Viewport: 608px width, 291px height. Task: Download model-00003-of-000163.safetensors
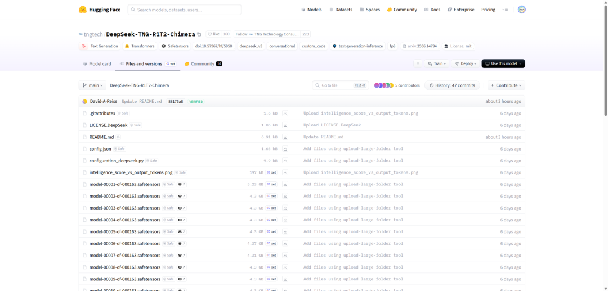pyautogui.click(x=285, y=208)
